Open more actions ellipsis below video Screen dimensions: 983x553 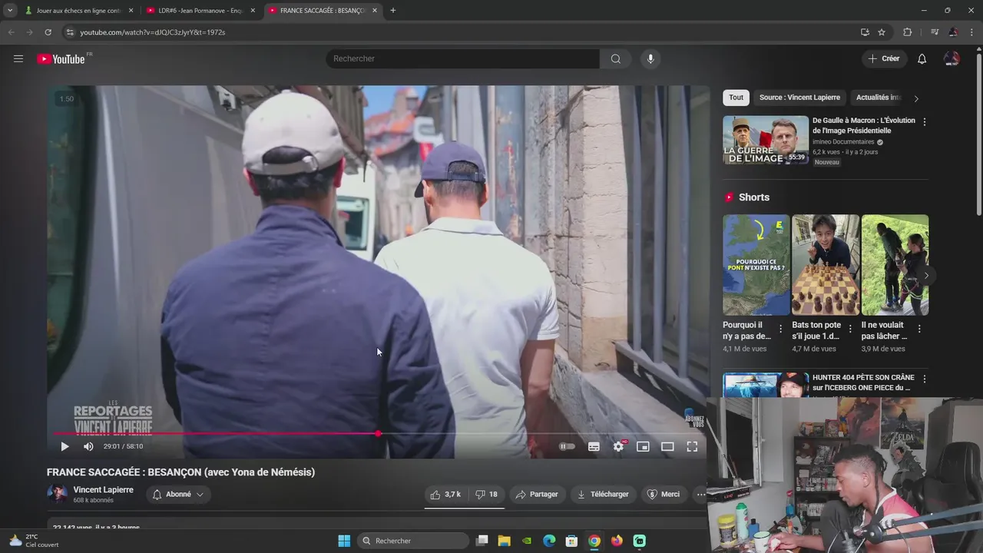(x=700, y=495)
